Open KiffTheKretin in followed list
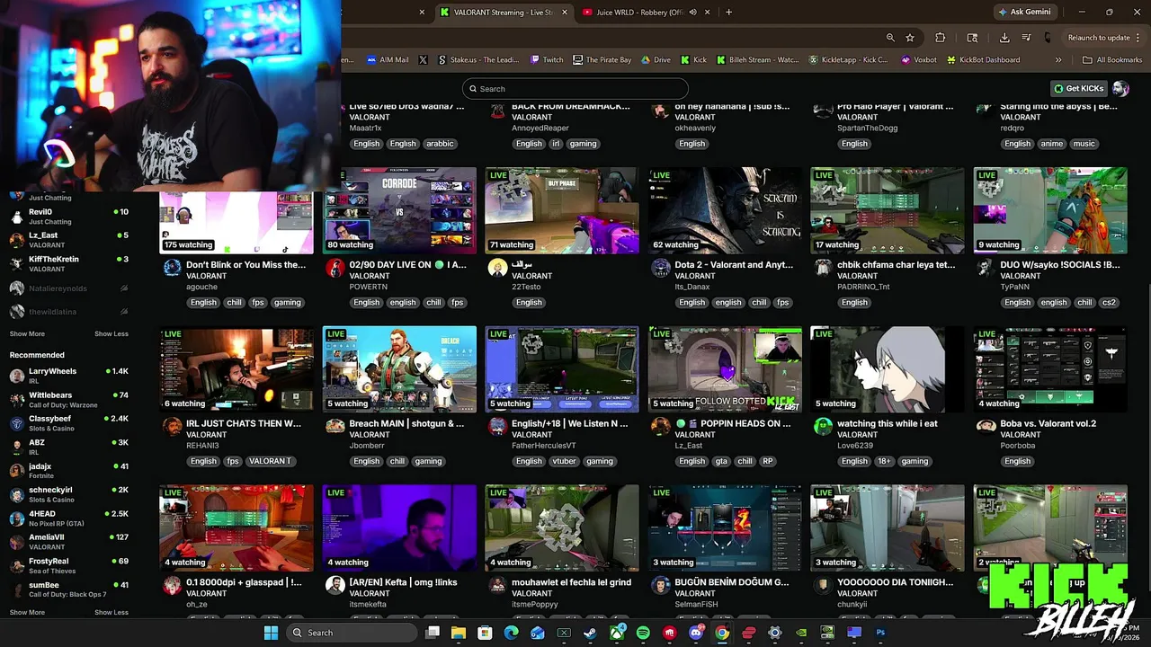This screenshot has width=1151, height=647. pos(68,263)
